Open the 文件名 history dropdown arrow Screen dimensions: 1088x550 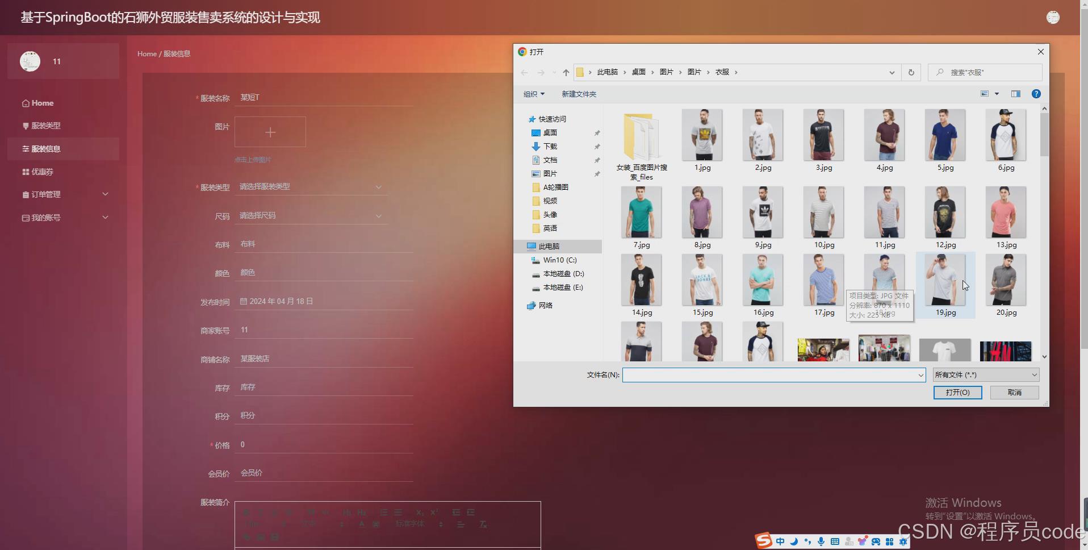(920, 375)
